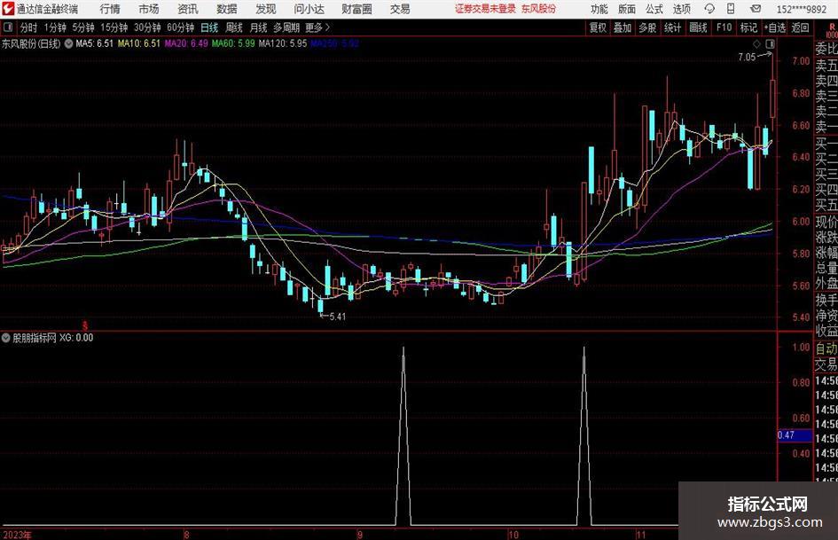Open the 发现 menu
838x540 pixels.
click(266, 9)
